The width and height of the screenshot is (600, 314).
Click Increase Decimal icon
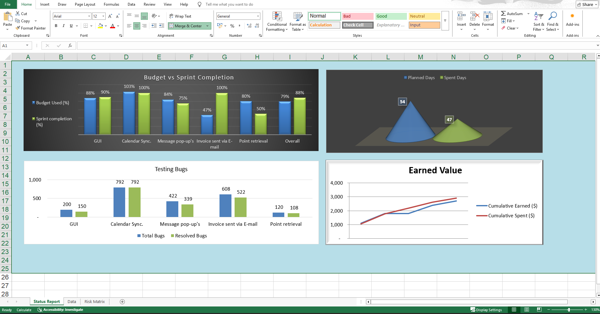point(249,26)
